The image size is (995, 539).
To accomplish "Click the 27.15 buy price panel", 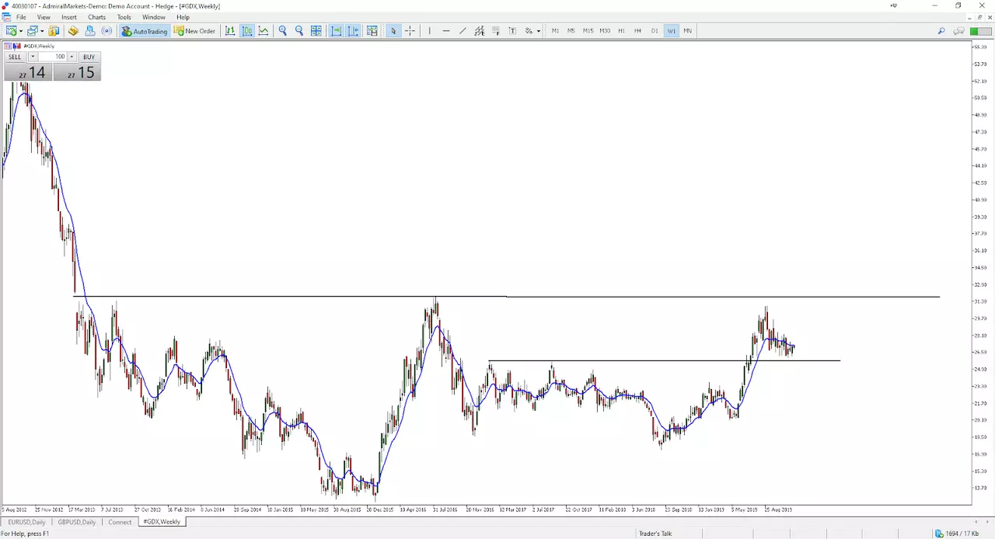I will point(77,72).
